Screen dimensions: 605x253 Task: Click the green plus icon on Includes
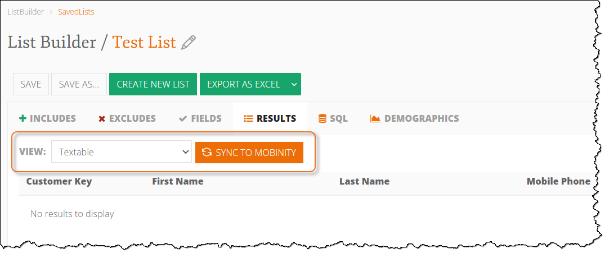click(23, 118)
